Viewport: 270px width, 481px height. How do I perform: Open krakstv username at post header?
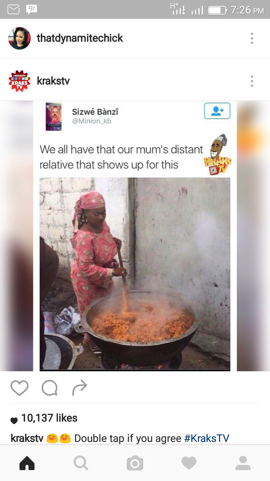pyautogui.click(x=53, y=81)
